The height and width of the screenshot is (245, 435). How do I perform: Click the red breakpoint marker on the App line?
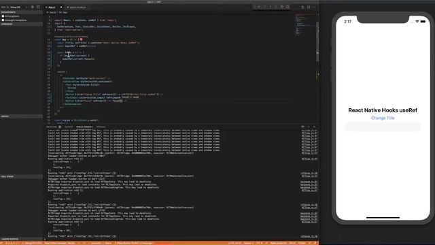tap(81, 39)
